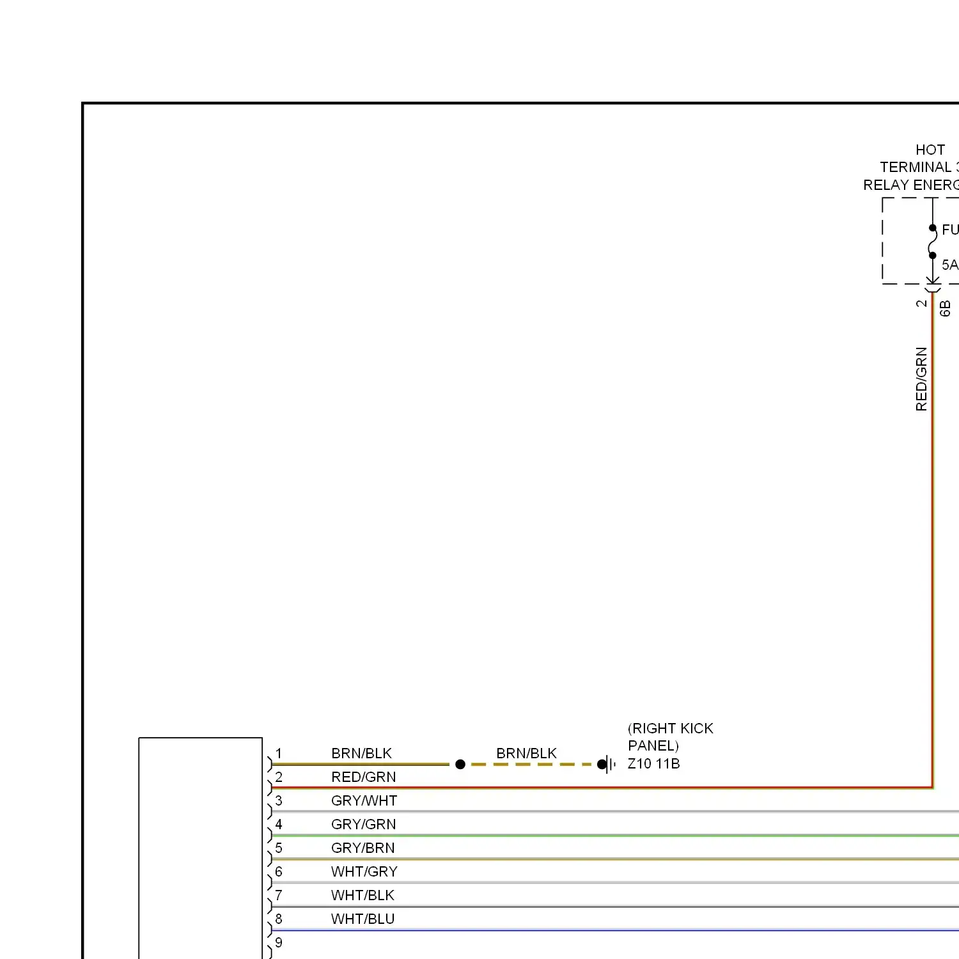The image size is (959, 959).
Task: Click the TERMINAL text line under HOT
Action: click(919, 167)
